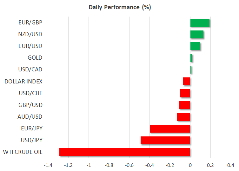Click the NZD/USD green bar
Viewport: 239px width, 171px height.
pyautogui.click(x=197, y=35)
